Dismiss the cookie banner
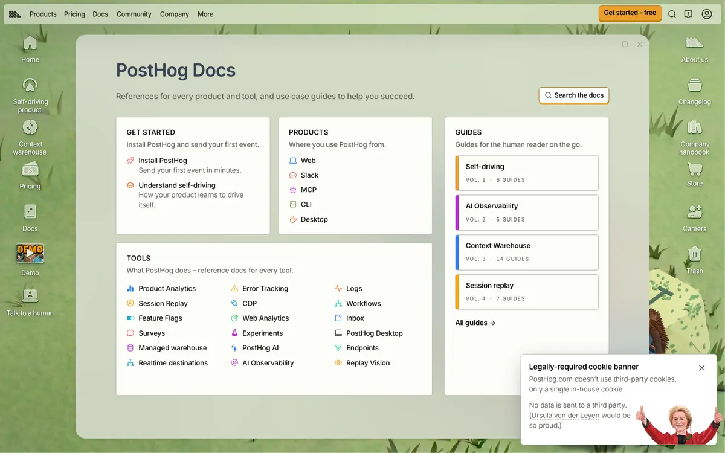Viewport: 725px width, 453px height. pos(701,368)
